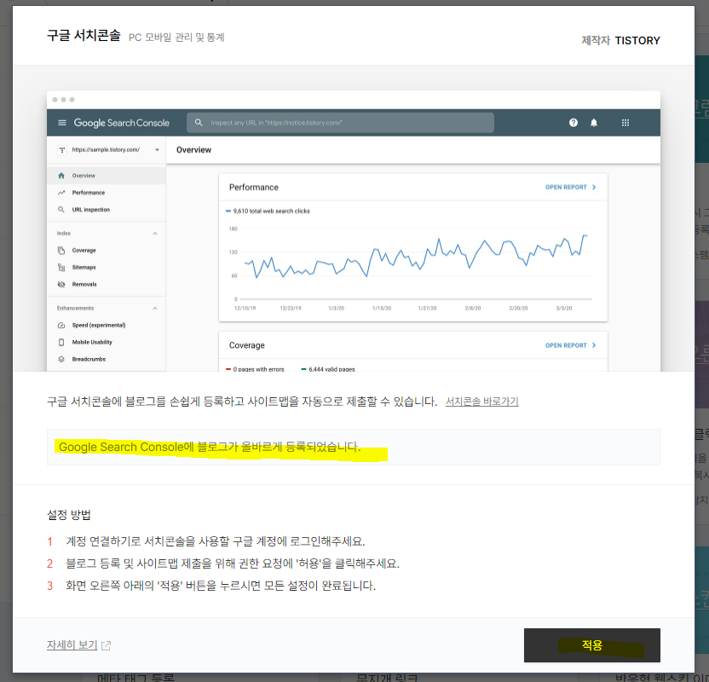Click the help question-mark icon in preview header
The width and height of the screenshot is (709, 682).
click(574, 123)
